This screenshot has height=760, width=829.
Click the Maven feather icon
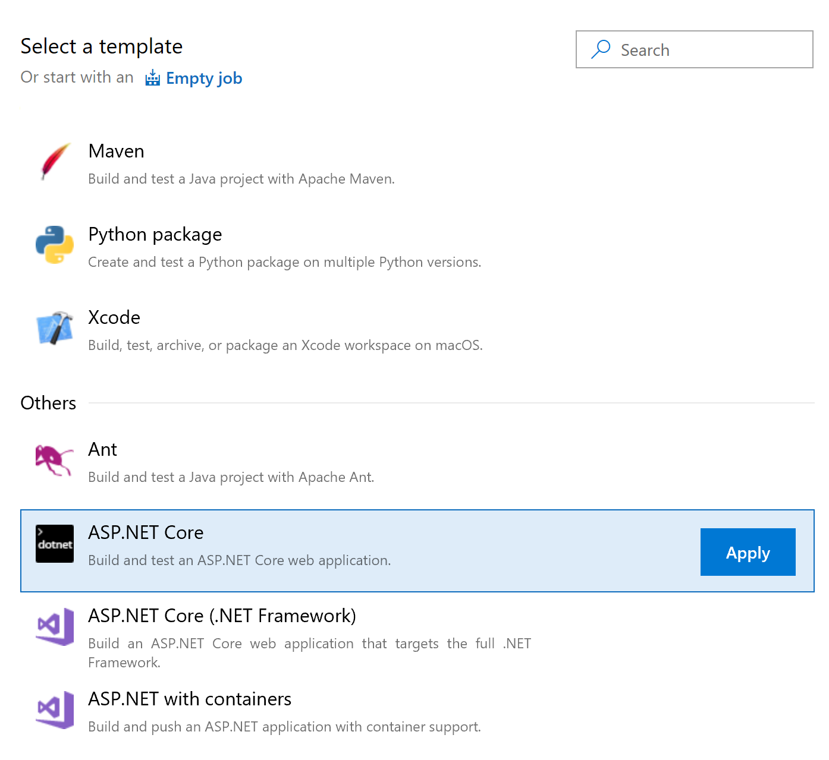(x=55, y=161)
